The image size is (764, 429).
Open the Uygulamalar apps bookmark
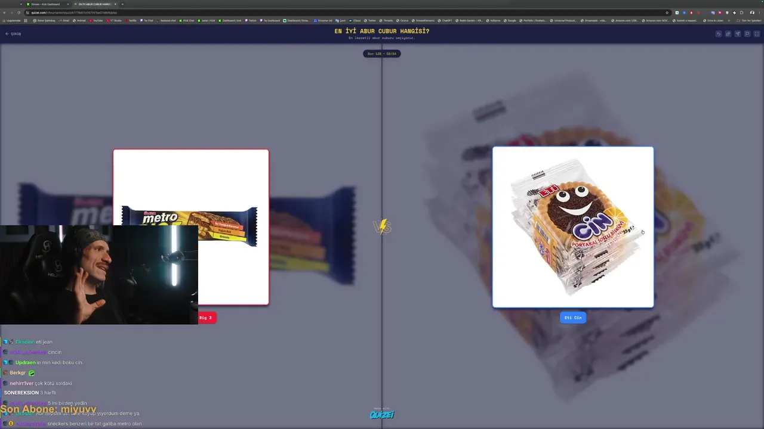point(12,20)
